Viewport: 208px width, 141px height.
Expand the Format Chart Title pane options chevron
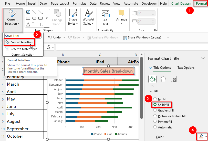(203, 58)
